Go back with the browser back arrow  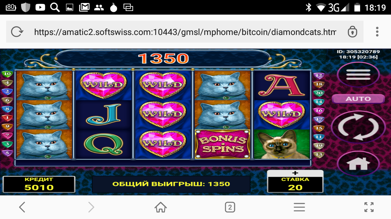pos(22,207)
